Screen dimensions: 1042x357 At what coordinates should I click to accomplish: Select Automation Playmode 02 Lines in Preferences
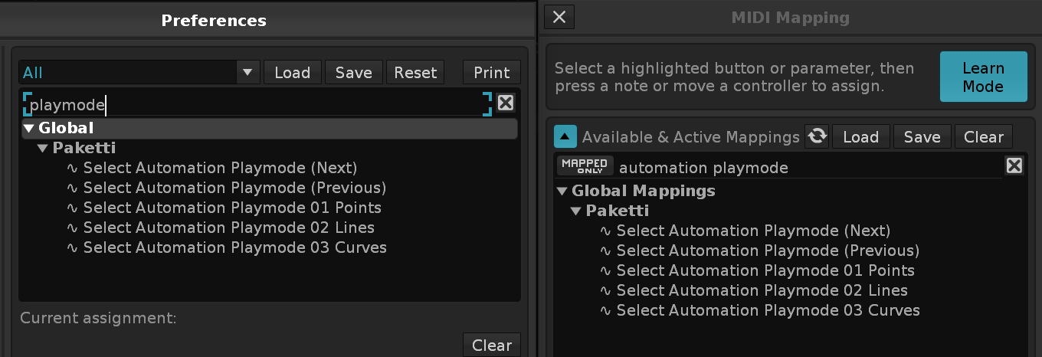click(x=228, y=228)
